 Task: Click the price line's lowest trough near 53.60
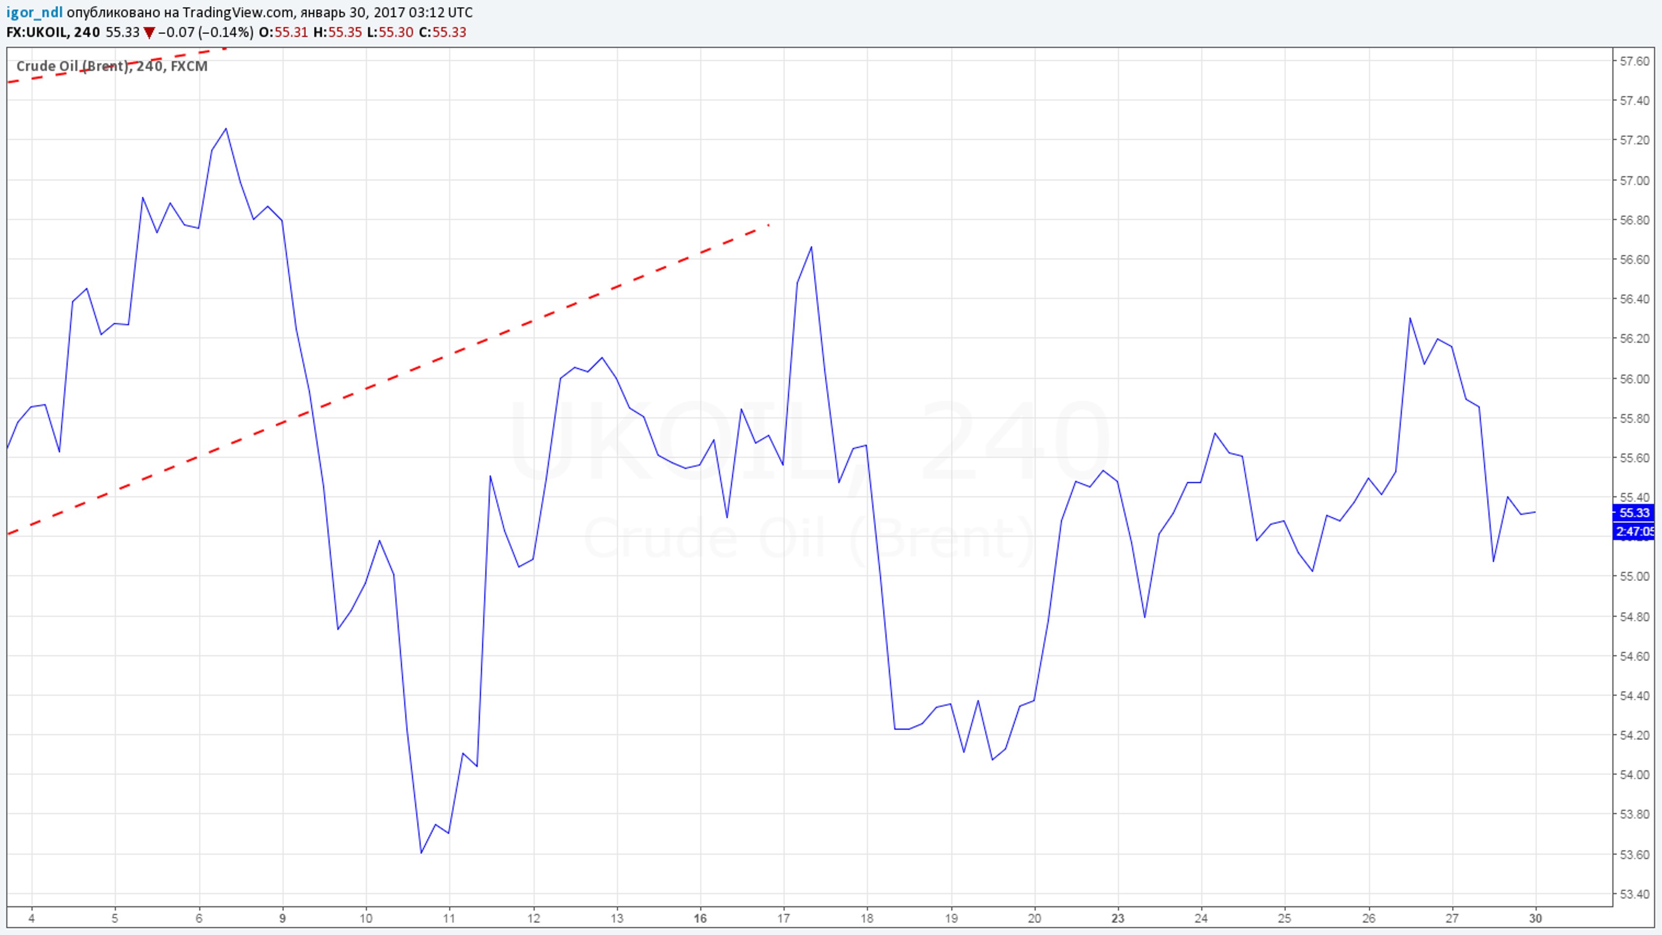click(421, 853)
